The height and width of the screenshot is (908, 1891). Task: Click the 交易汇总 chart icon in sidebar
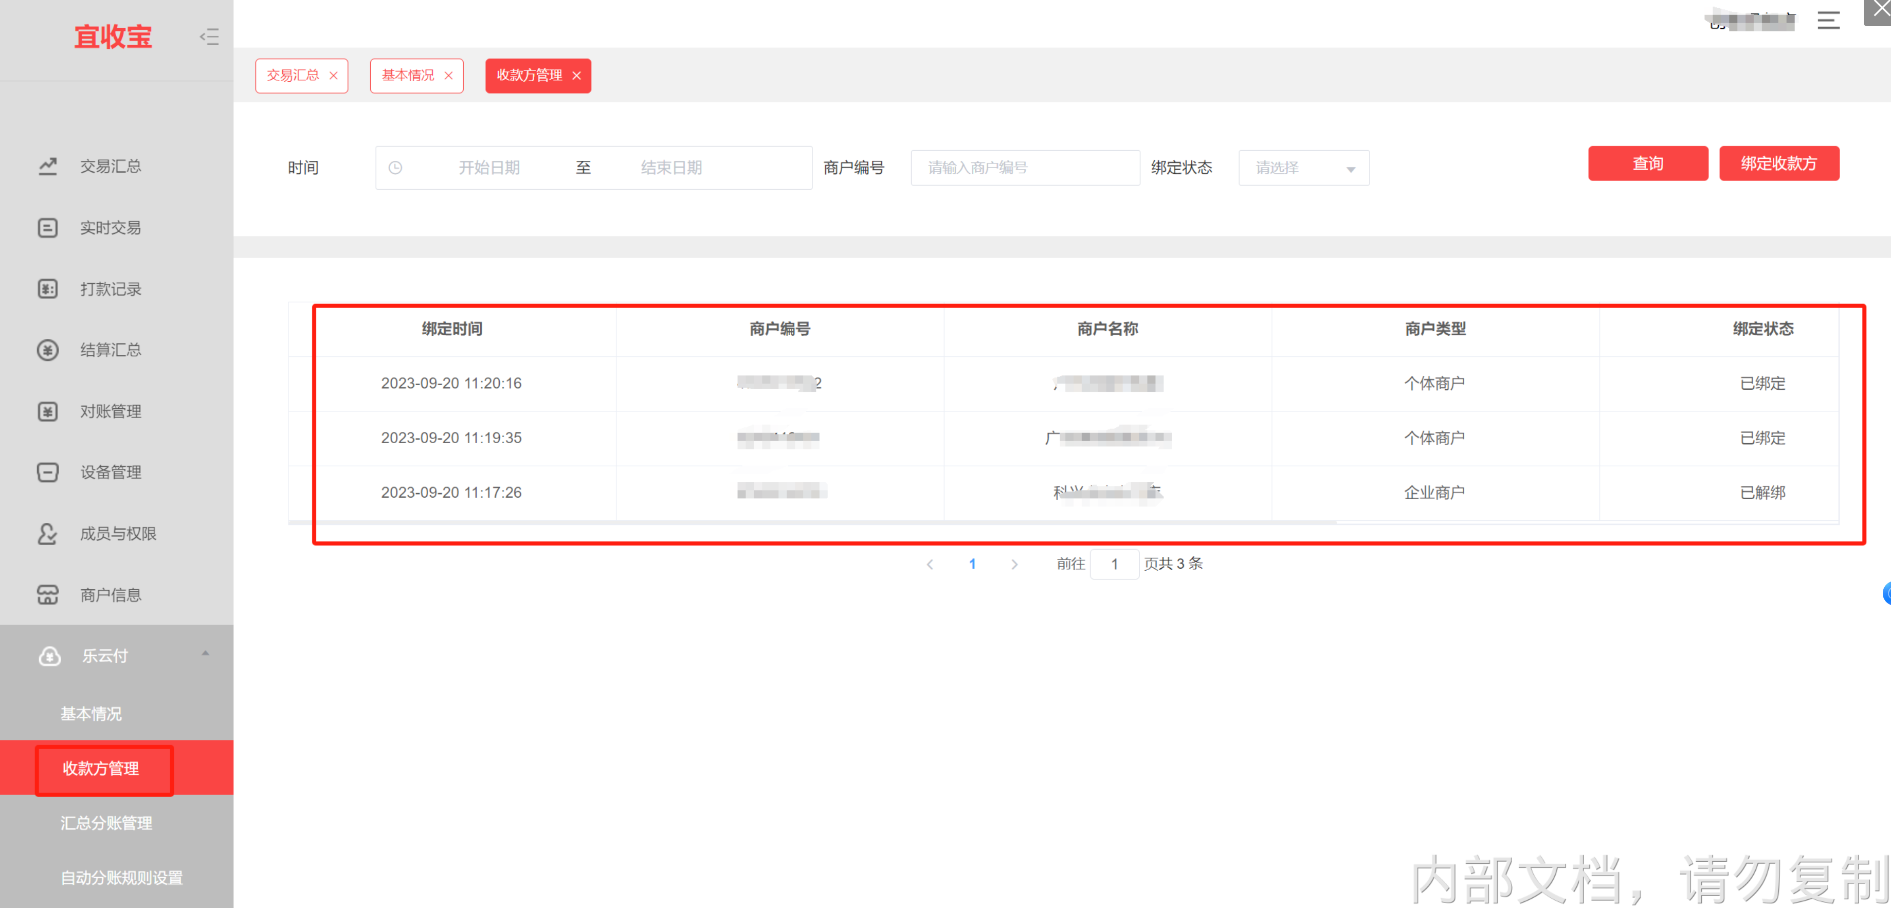pos(48,167)
